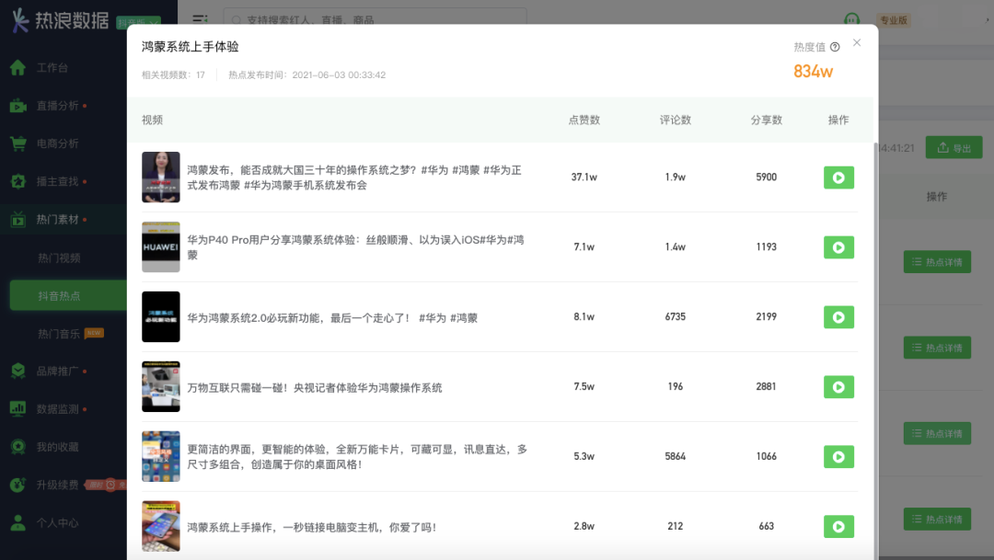Image resolution: width=994 pixels, height=560 pixels.
Task: Click the 工作台 home icon in sidebar
Action: click(x=17, y=67)
